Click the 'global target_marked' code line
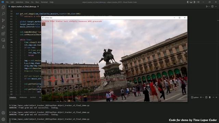The width and height of the screenshot is (219, 123). click(30, 22)
